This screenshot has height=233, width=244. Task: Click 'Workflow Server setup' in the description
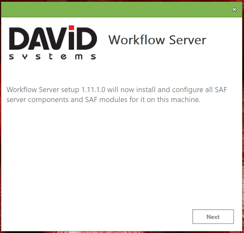click(42, 89)
